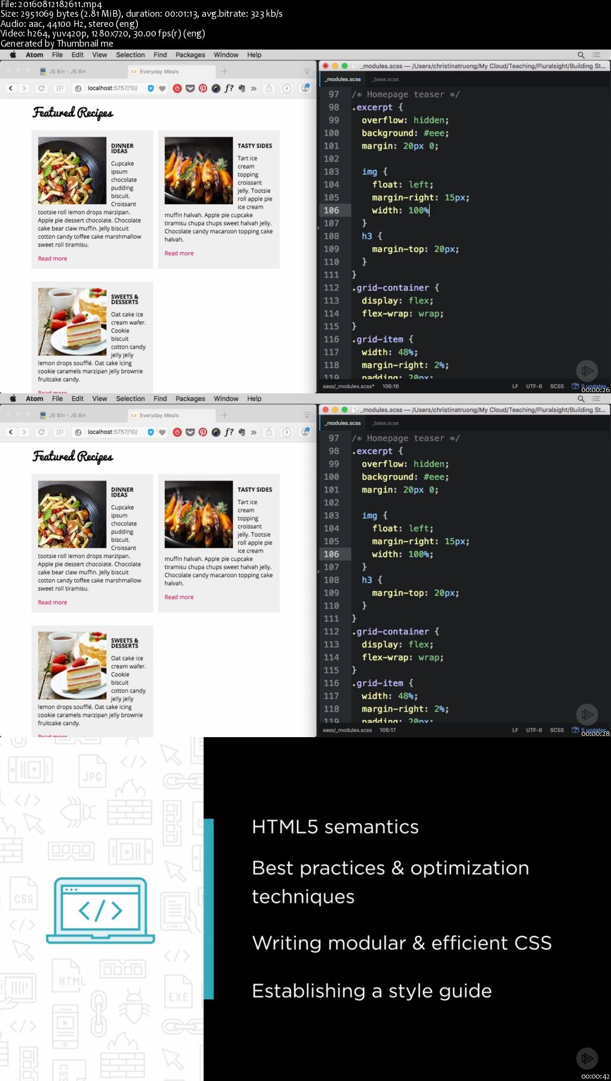
Task: Click the strawberry cake thumbnail in the 00:00:28 frame
Action: click(72, 665)
